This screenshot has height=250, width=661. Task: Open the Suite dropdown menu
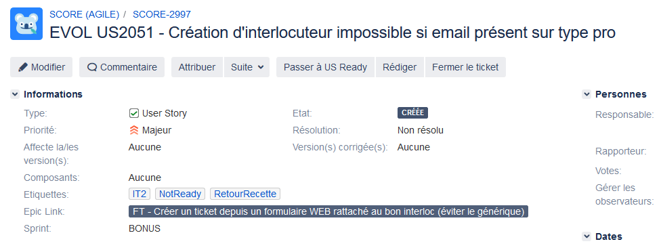(247, 68)
